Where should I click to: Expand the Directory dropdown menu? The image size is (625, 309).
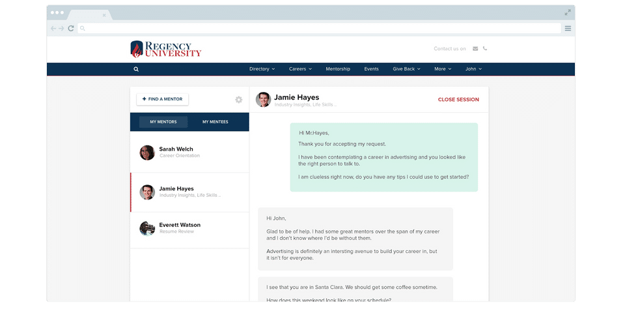click(x=262, y=69)
